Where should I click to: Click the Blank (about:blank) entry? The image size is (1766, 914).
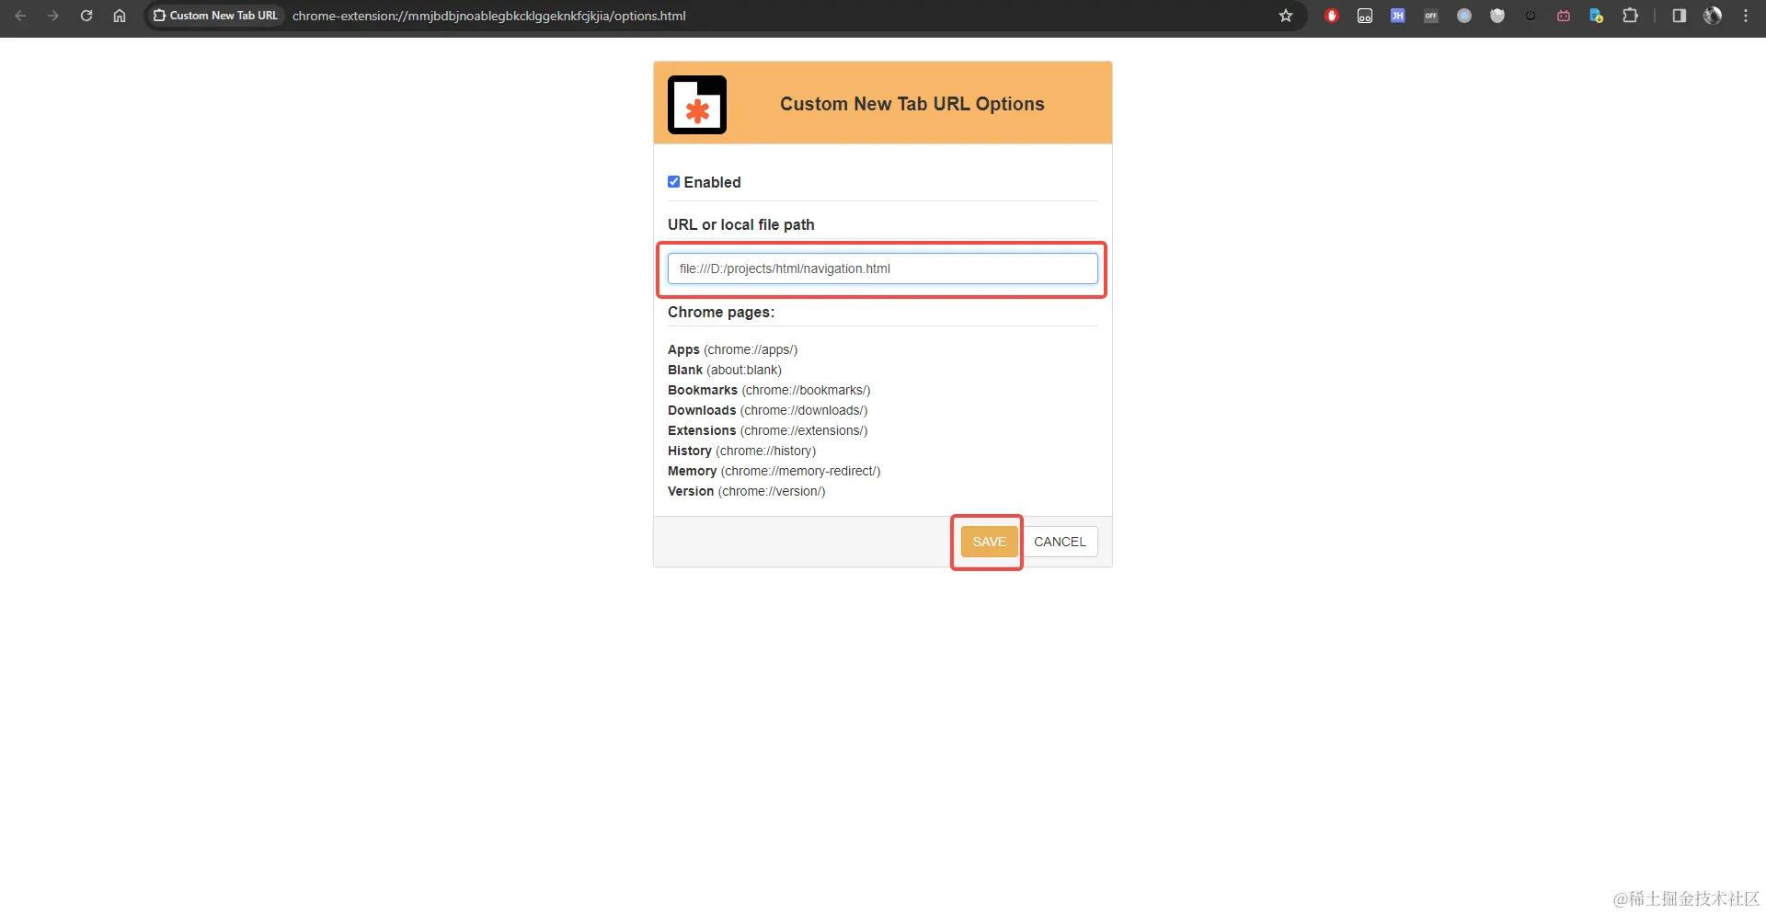(725, 370)
